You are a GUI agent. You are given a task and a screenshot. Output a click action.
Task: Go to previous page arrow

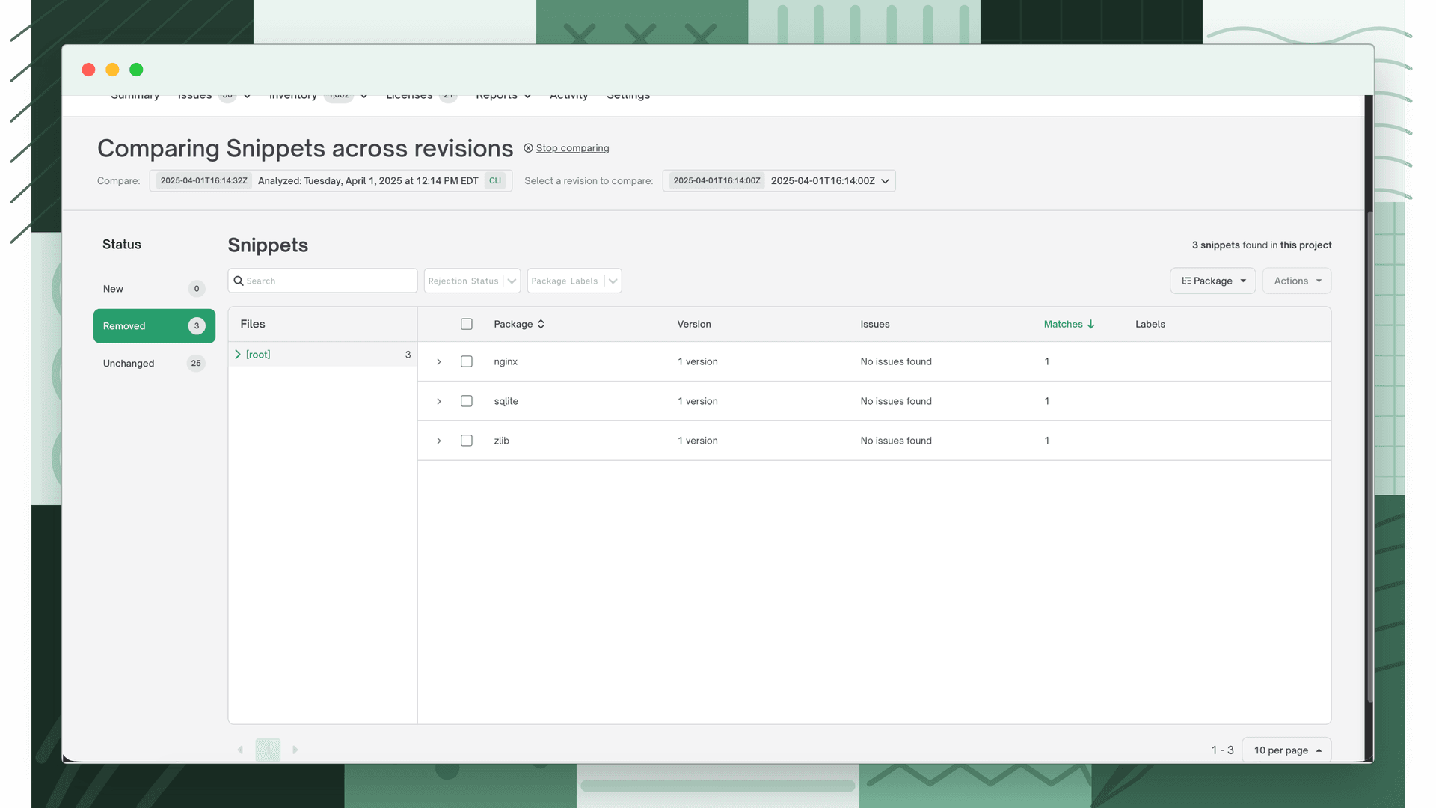(x=240, y=750)
